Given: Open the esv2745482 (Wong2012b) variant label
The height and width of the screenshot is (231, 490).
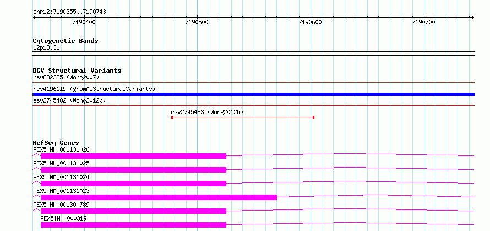Looking at the screenshot, I should click(69, 100).
